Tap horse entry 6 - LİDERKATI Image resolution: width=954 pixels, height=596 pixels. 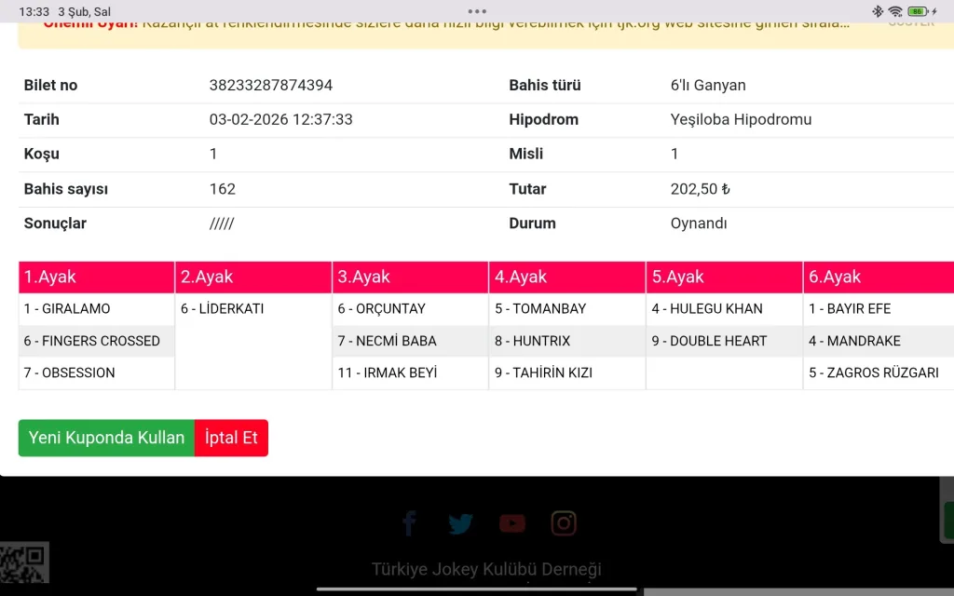tap(222, 308)
